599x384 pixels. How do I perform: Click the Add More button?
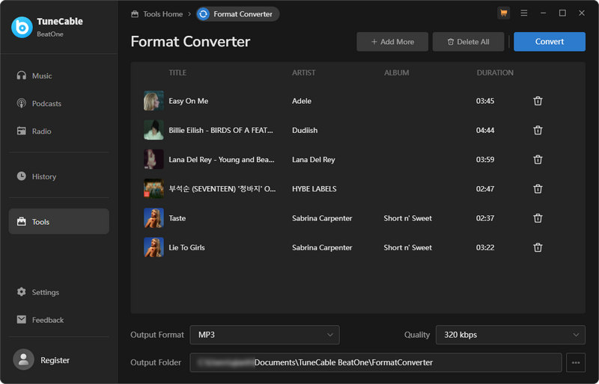point(392,42)
